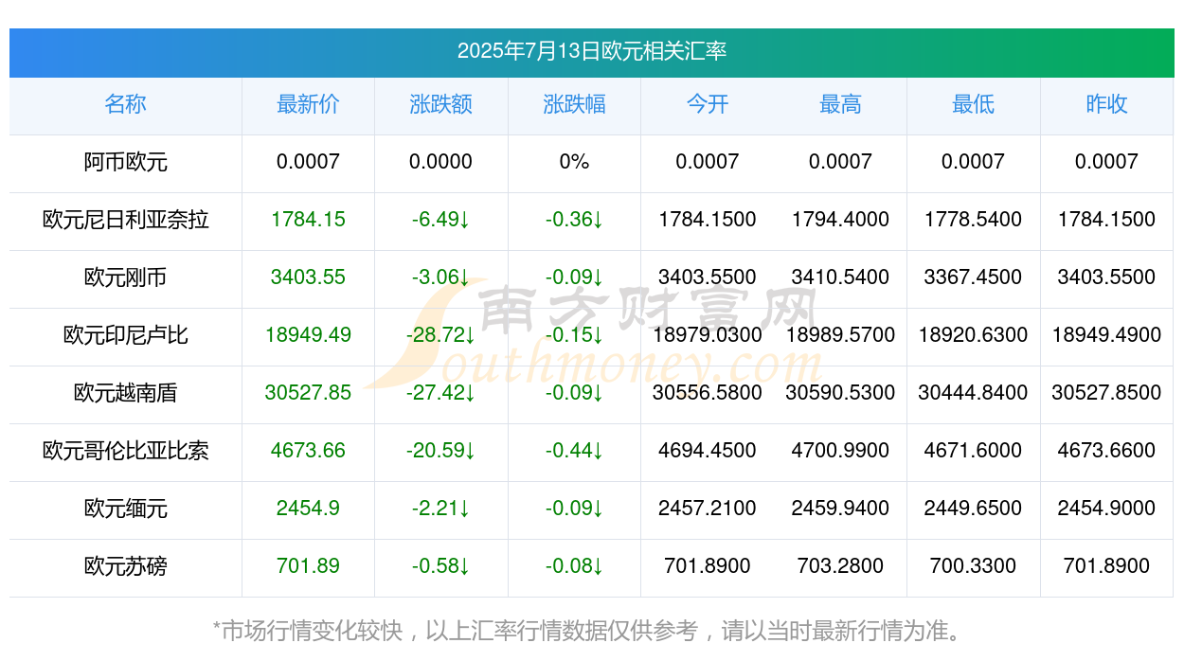
Task: Click previous close 18949.4900
Action: tap(1106, 335)
